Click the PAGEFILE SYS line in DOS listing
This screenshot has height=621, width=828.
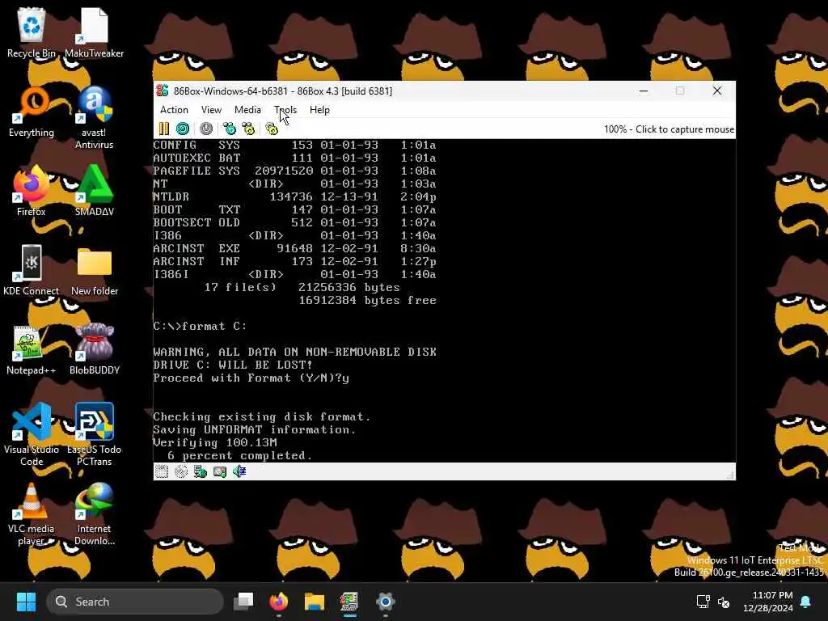294,171
